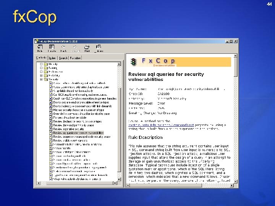The width and height of the screenshot is (275, 206).
Task: Open 'Override link demands should be identical to base'
Action: coord(81,114)
